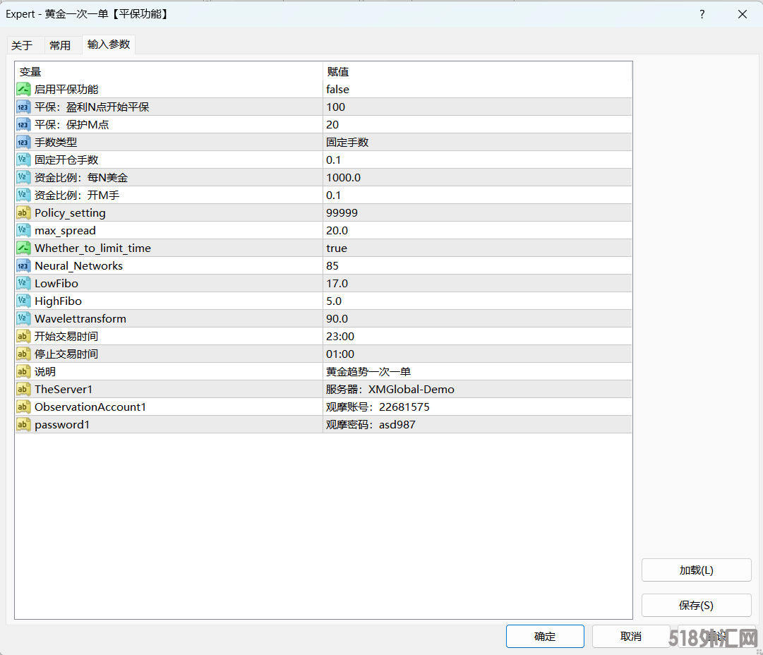The height and width of the screenshot is (655, 763).
Task: Select the 输入参数 tab
Action: coord(109,44)
